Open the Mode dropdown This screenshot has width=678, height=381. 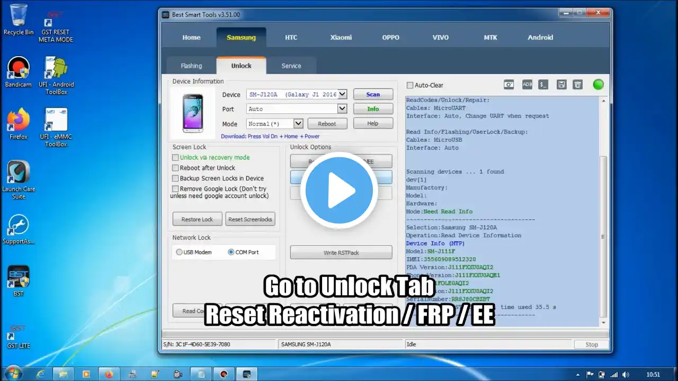[298, 123]
